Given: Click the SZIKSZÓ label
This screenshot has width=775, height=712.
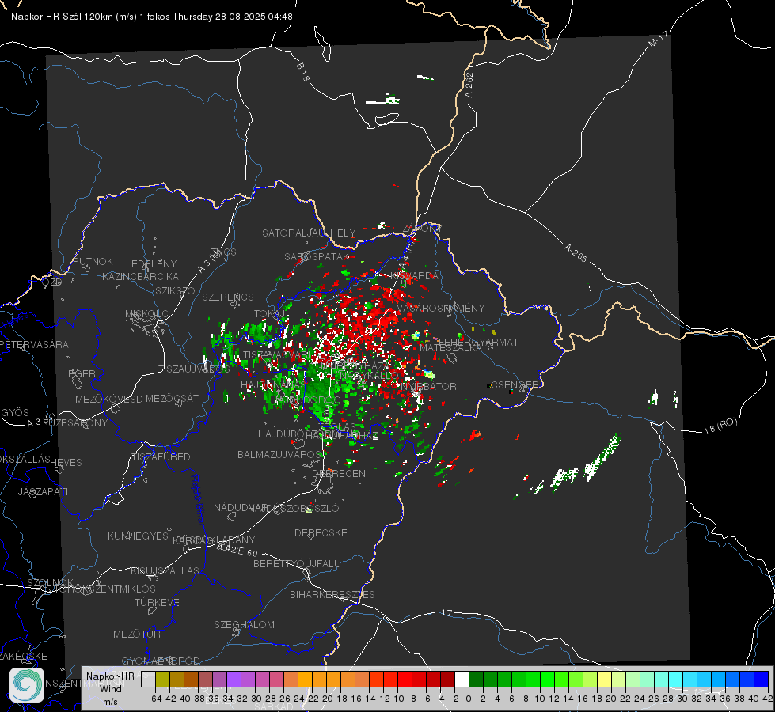Looking at the screenshot, I should click(175, 290).
